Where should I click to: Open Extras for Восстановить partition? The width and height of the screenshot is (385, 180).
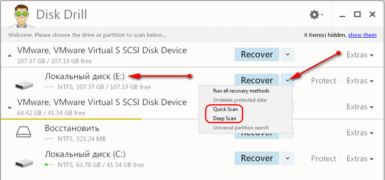pos(360,133)
